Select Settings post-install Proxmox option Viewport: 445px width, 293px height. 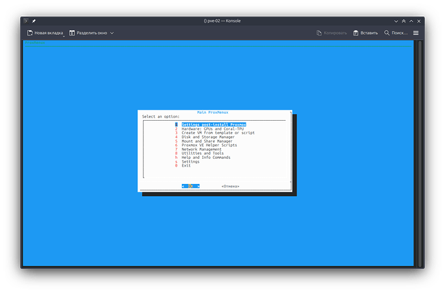point(213,124)
